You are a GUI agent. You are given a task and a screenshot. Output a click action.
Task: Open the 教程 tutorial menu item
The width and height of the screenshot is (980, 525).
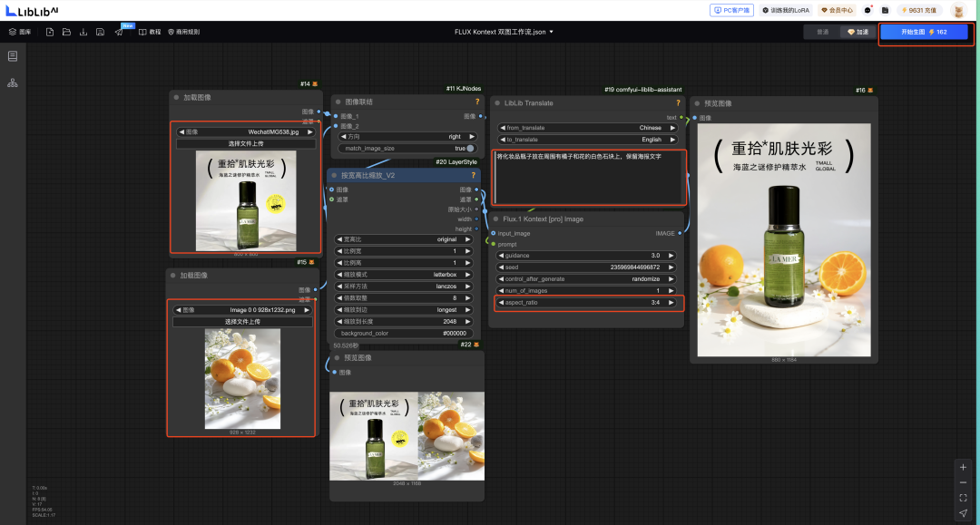point(150,32)
